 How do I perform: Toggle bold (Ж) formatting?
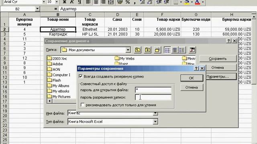pos(64,2)
